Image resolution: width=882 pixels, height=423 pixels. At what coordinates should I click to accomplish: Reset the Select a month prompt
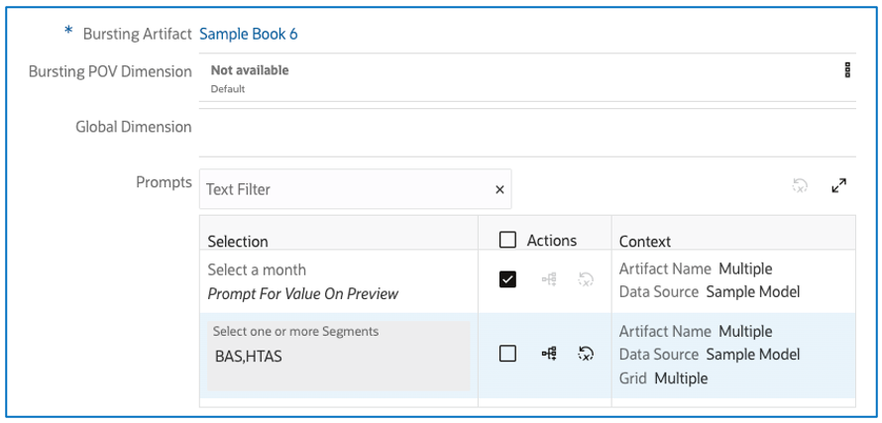[586, 279]
